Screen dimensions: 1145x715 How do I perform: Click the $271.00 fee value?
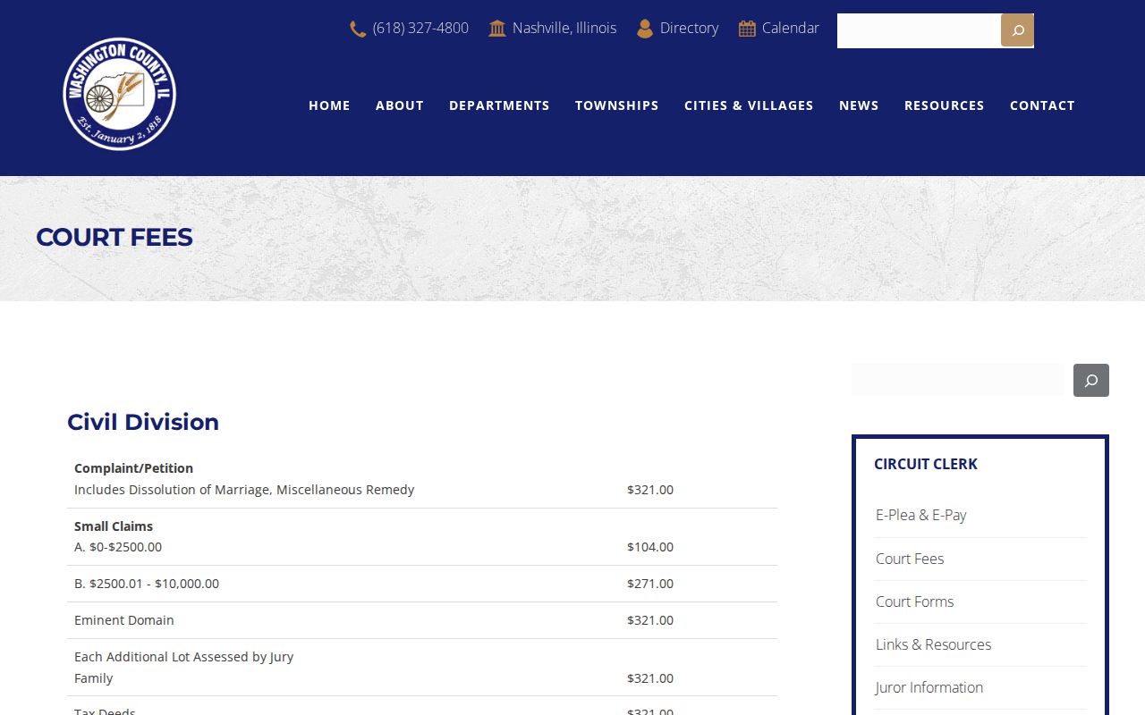650,584
